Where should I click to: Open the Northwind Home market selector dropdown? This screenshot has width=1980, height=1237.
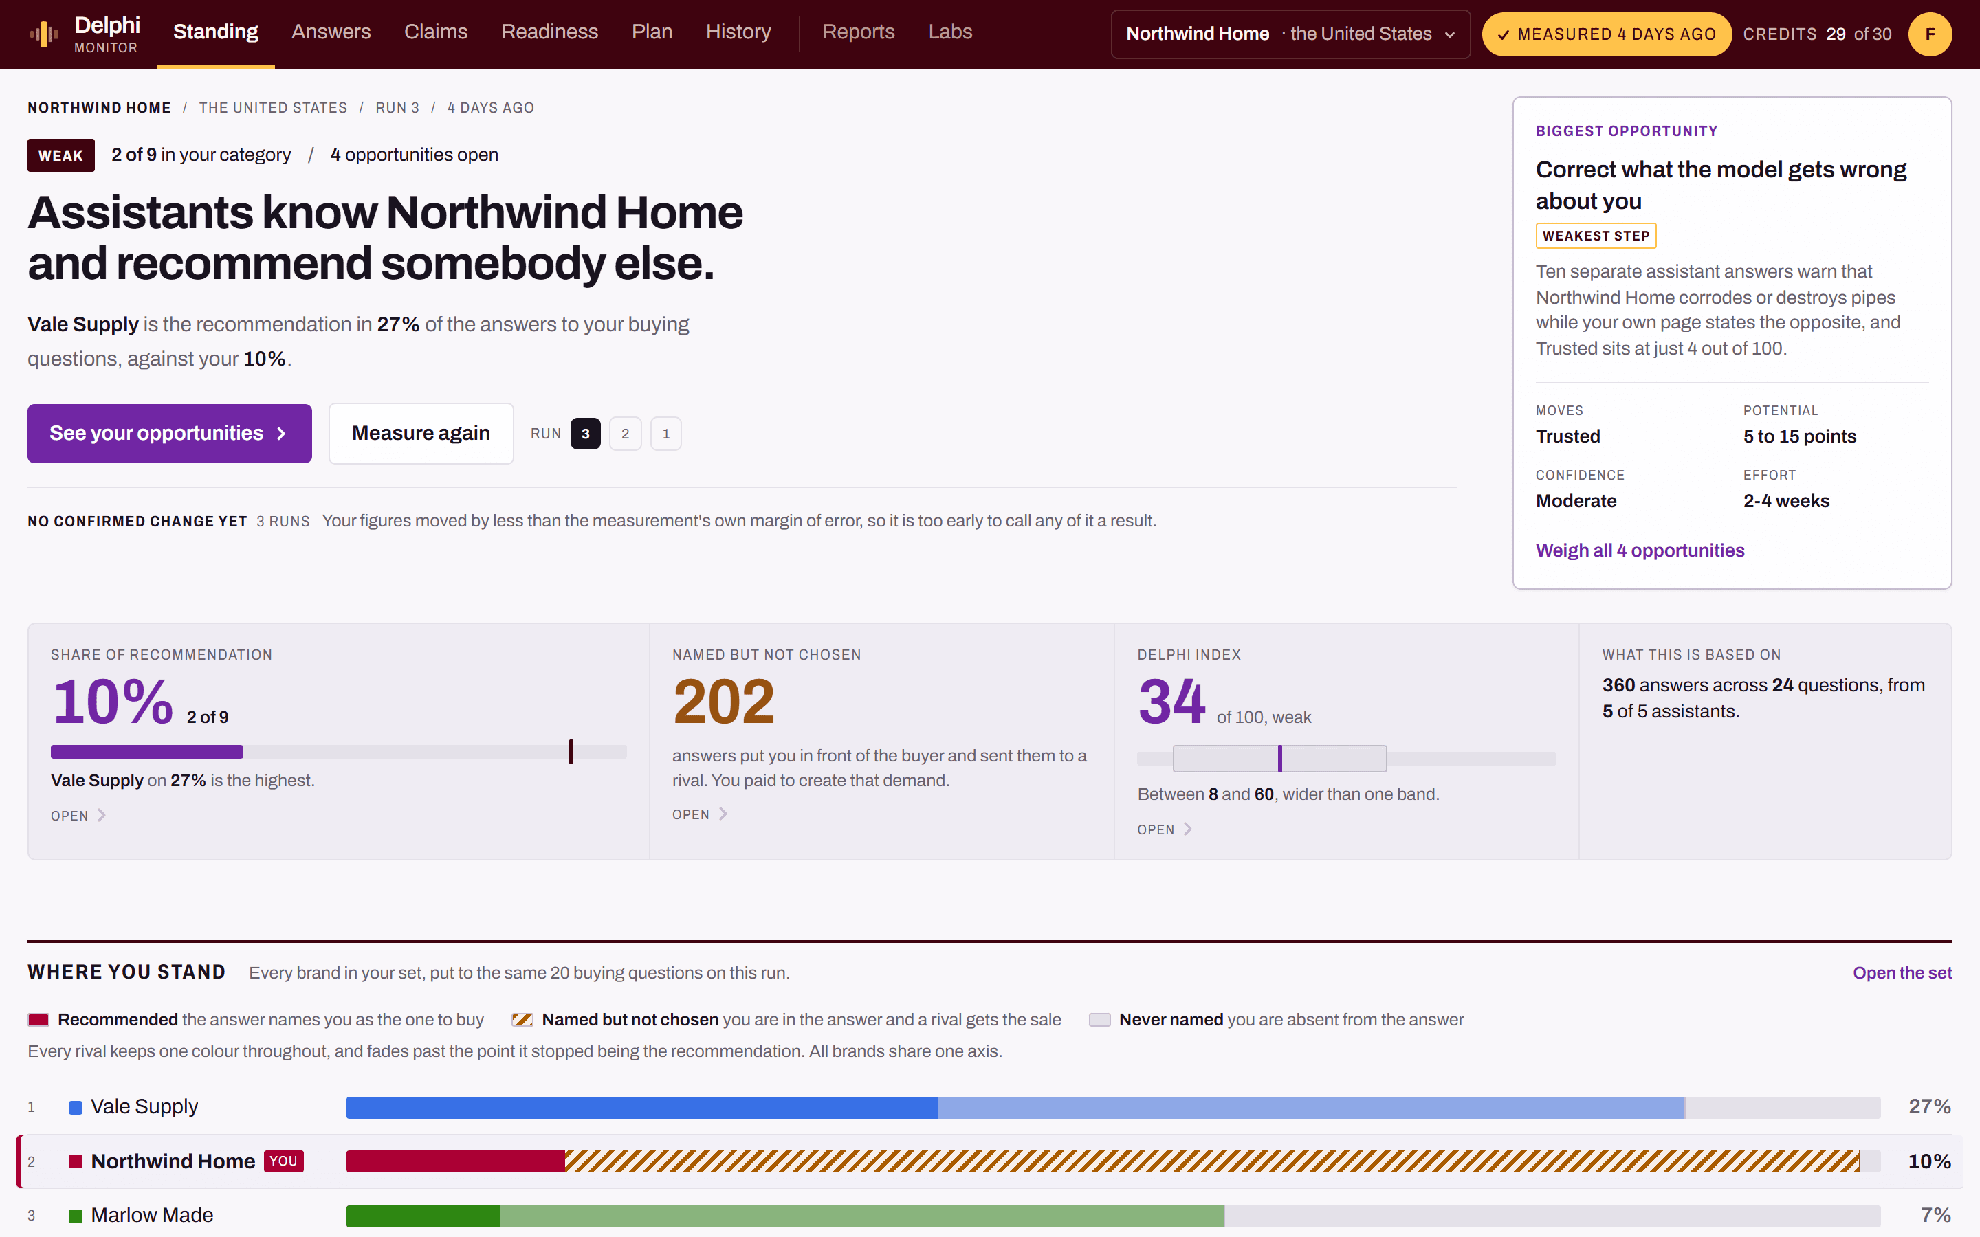click(1290, 34)
